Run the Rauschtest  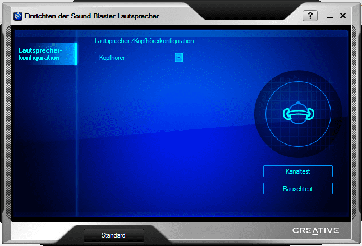(x=298, y=189)
